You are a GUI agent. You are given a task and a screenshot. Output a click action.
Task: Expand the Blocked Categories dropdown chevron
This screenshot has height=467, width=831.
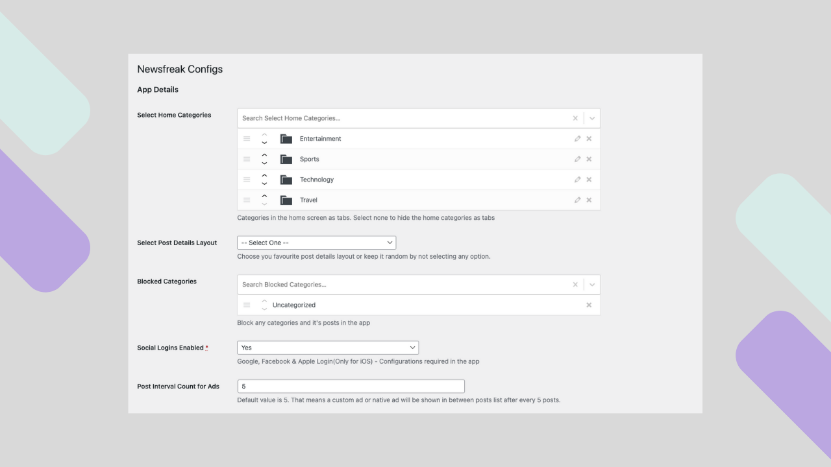(592, 284)
